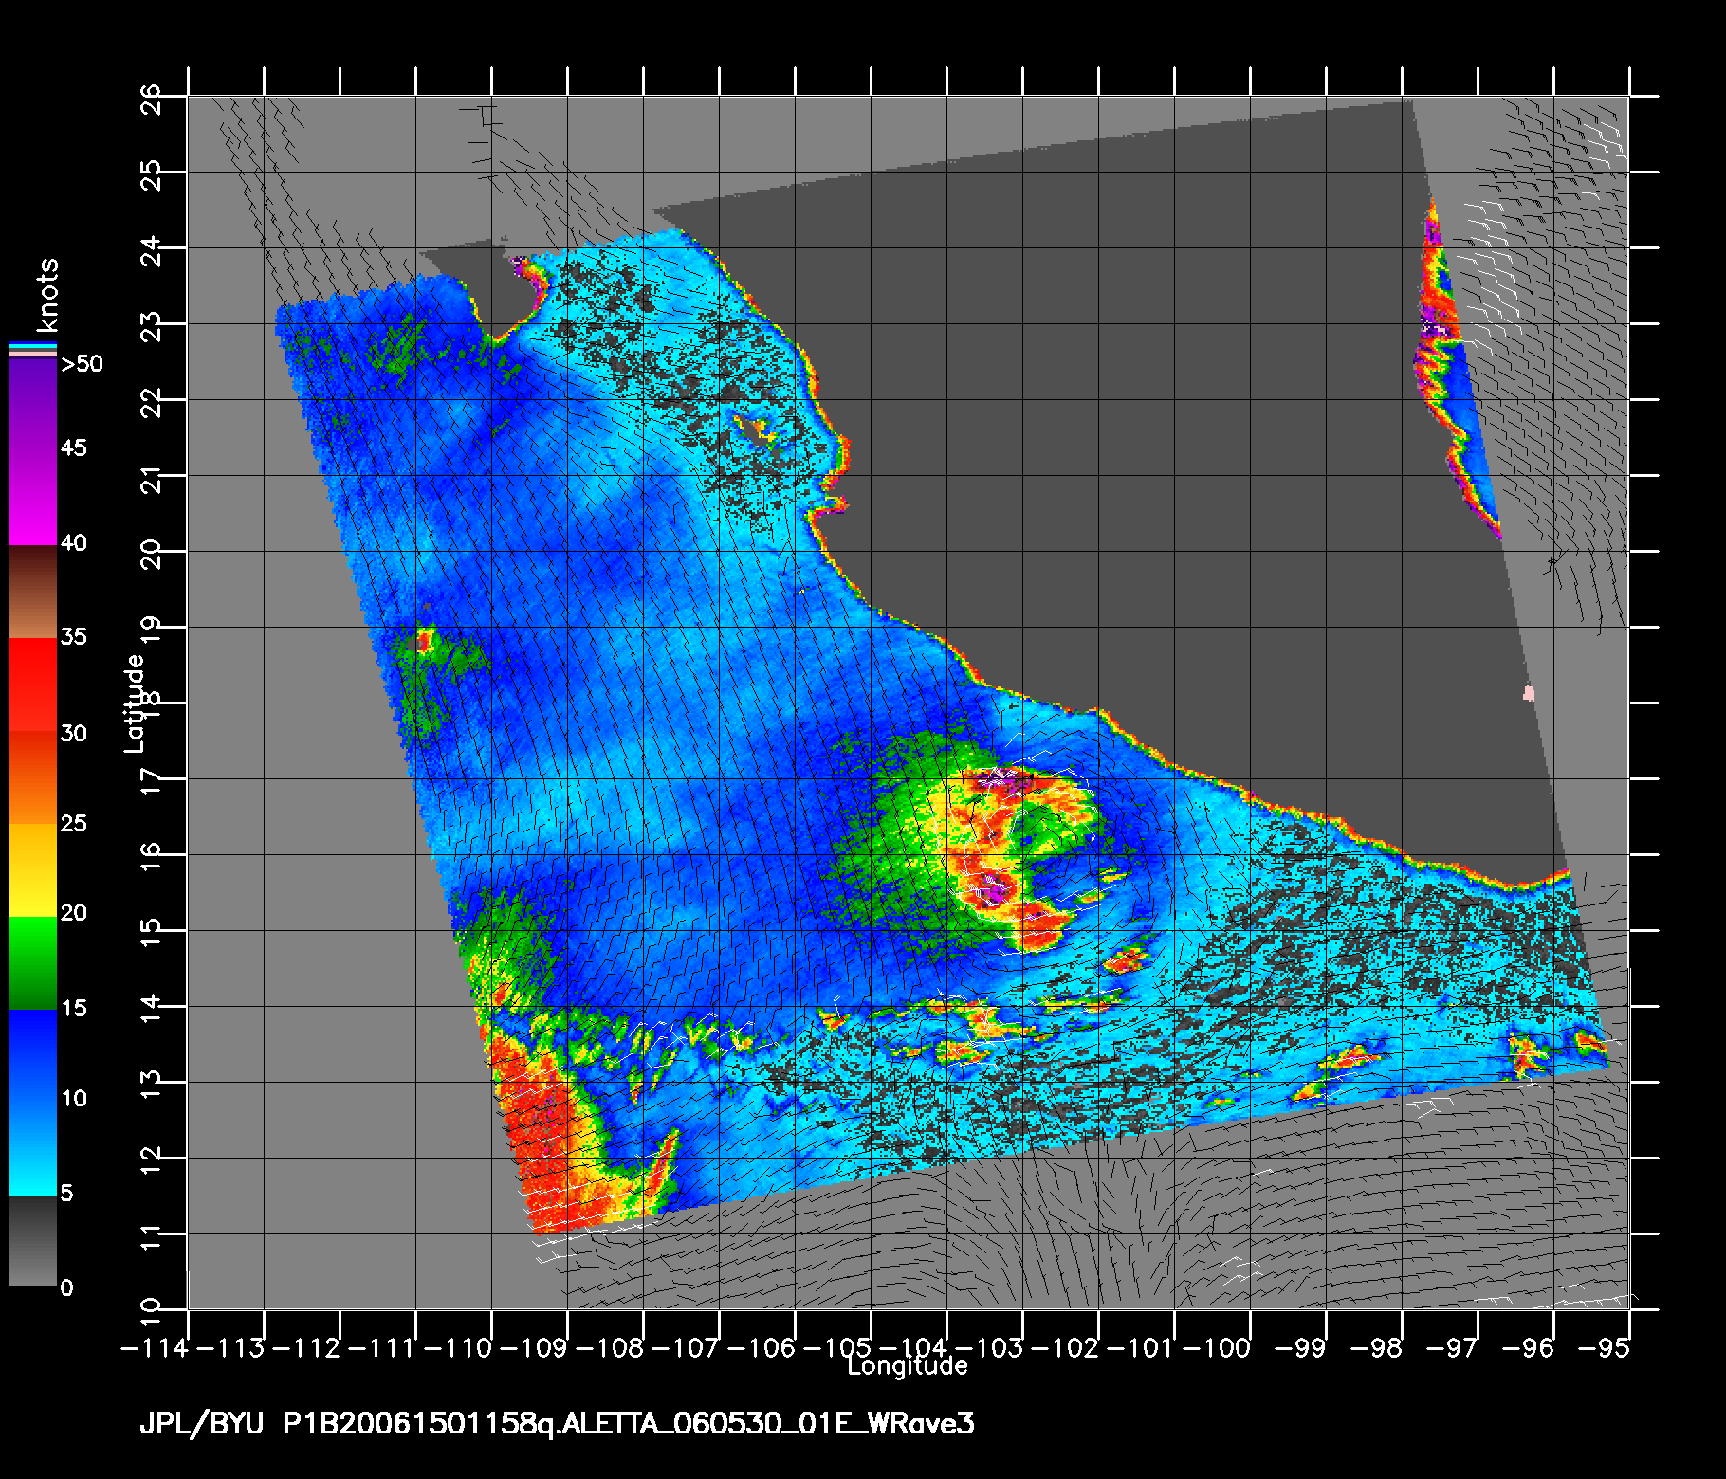This screenshot has height=1479, width=1726.
Task: Click the 'knots' unit label above legend
Action: tap(46, 294)
